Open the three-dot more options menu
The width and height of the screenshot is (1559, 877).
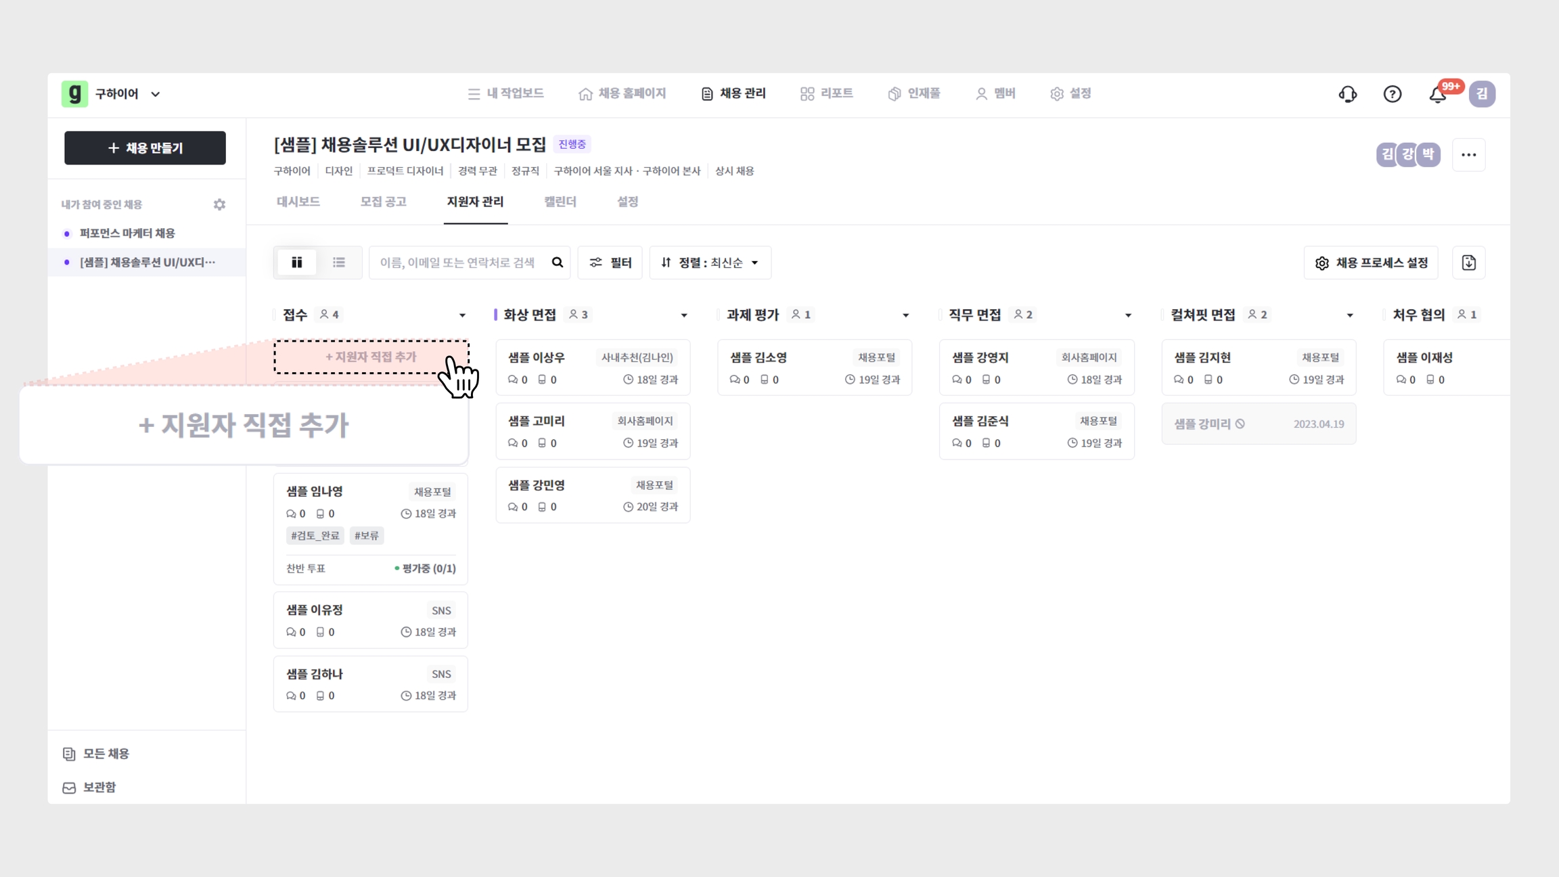[1469, 155]
